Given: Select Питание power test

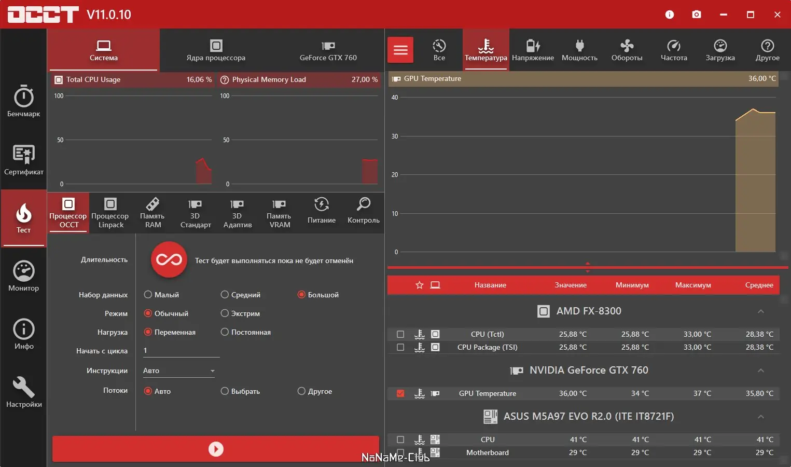Looking at the screenshot, I should pos(322,213).
